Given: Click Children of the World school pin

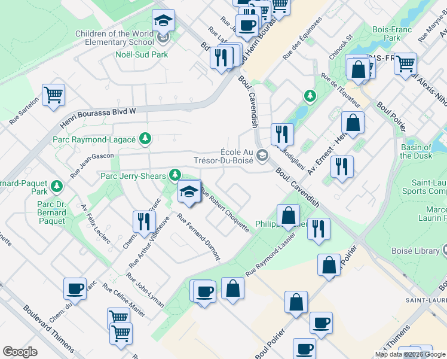Looking at the screenshot, I should coord(163,37).
